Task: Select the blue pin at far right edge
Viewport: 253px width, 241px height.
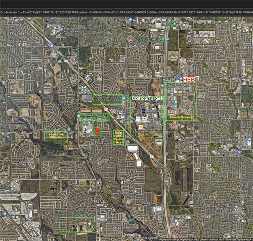Action: click(x=249, y=139)
